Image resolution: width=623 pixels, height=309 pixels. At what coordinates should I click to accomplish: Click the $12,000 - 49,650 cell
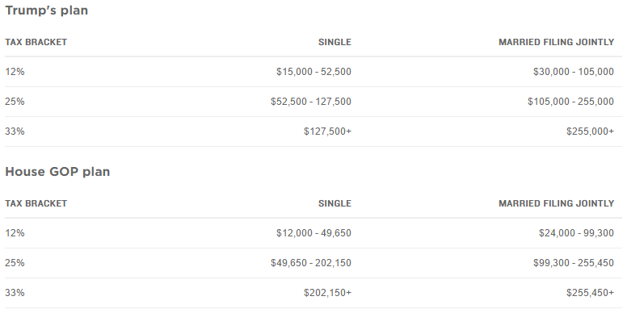tap(314, 233)
